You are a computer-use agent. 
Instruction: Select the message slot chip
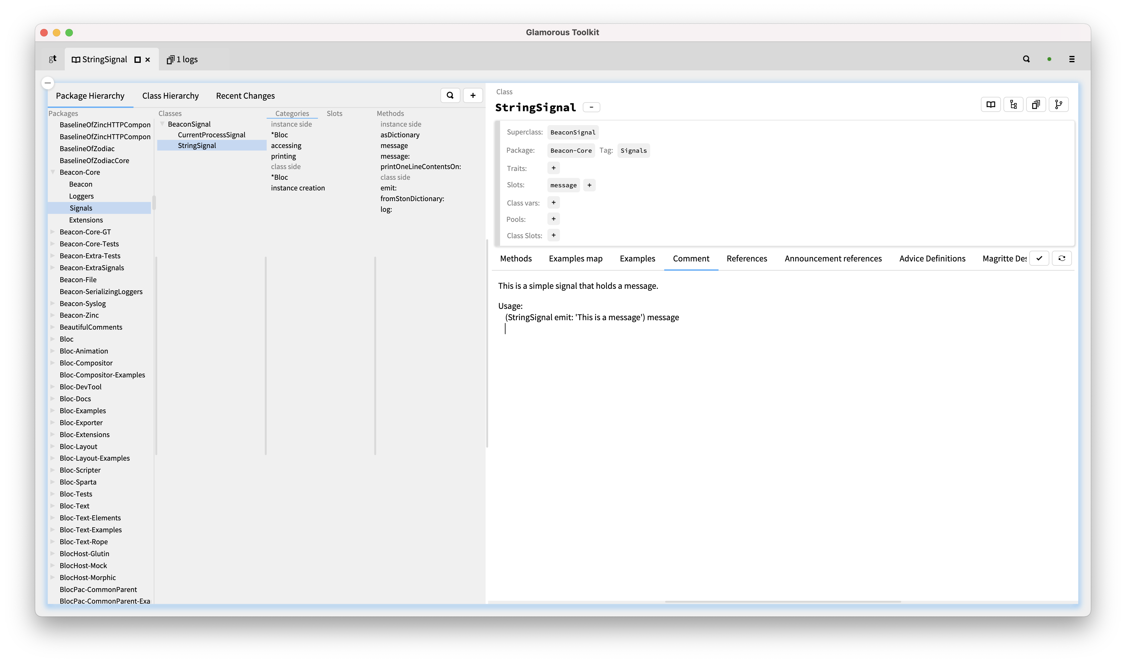coord(563,185)
